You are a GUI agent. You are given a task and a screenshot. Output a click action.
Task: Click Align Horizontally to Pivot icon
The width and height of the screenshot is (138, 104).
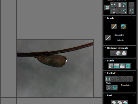(113, 5)
